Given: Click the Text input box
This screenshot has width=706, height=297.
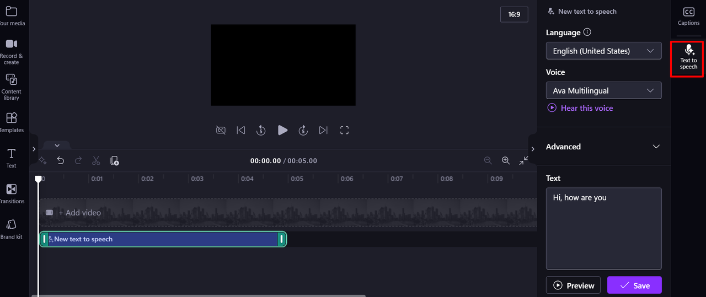Looking at the screenshot, I should (x=603, y=229).
